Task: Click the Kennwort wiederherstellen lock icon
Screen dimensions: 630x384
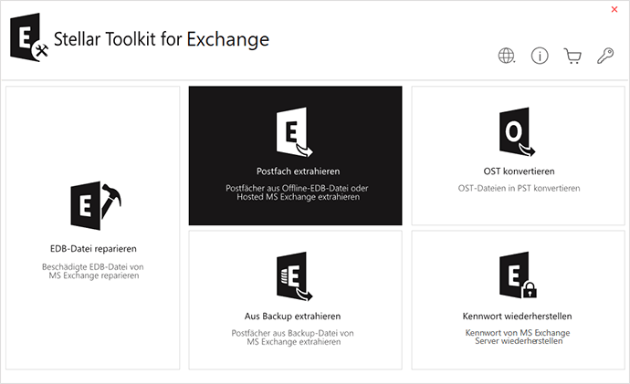Action: click(x=518, y=275)
